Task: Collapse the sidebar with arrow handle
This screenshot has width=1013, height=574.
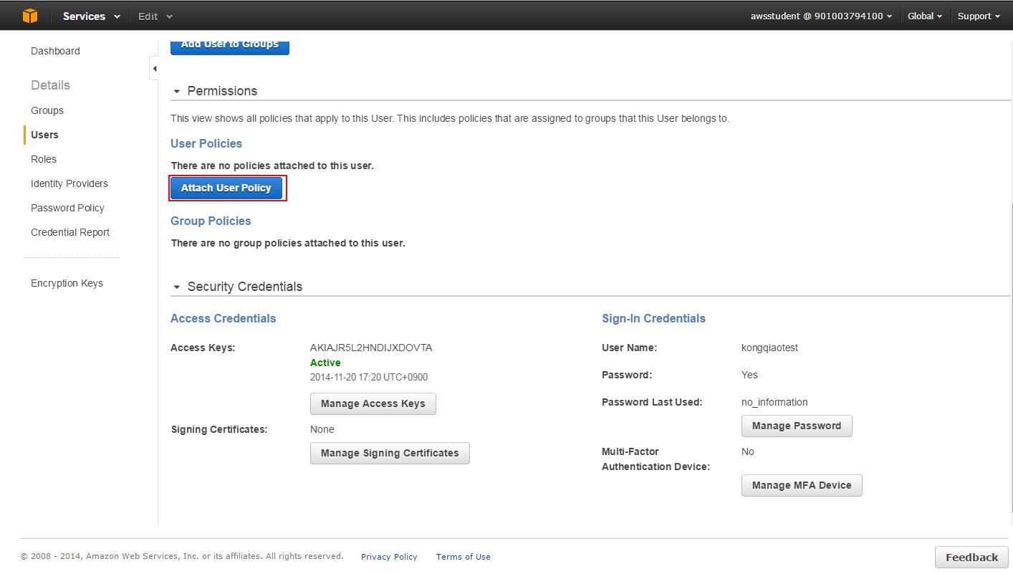Action: click(x=154, y=69)
